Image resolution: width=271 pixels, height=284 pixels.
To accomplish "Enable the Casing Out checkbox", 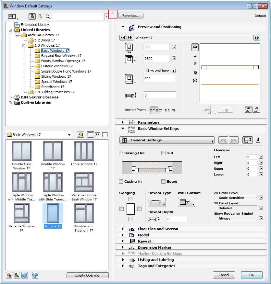I will [x=121, y=153].
